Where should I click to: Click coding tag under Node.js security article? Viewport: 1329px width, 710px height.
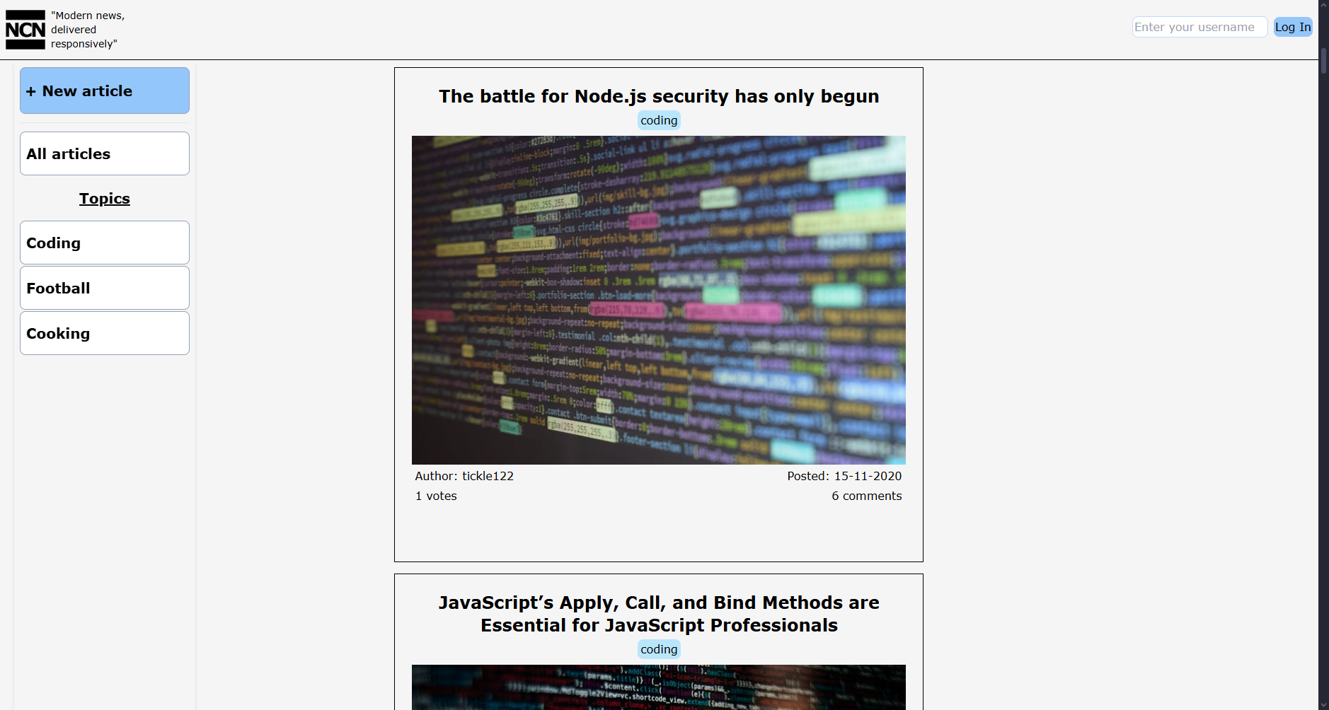tap(659, 120)
